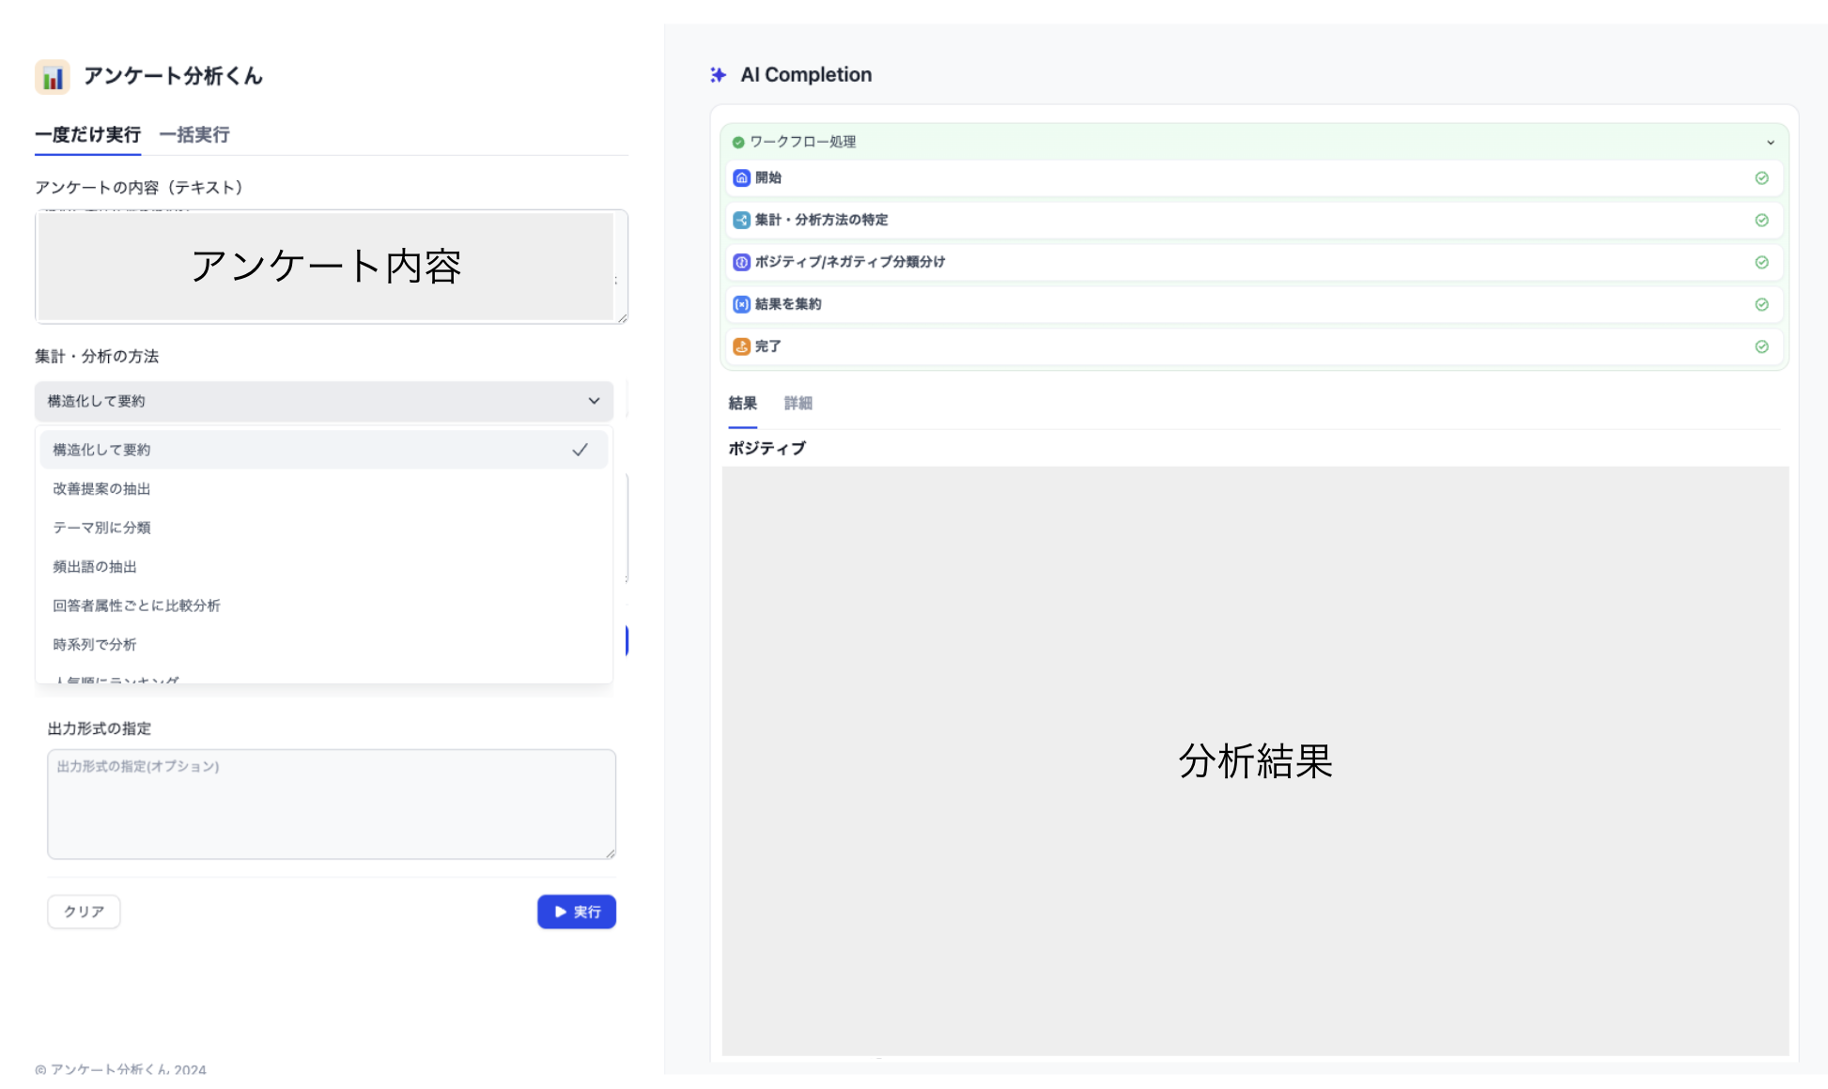This screenshot has height=1089, width=1828.
Task: Click the green check beside ワークフロー処理
Action: 738,142
